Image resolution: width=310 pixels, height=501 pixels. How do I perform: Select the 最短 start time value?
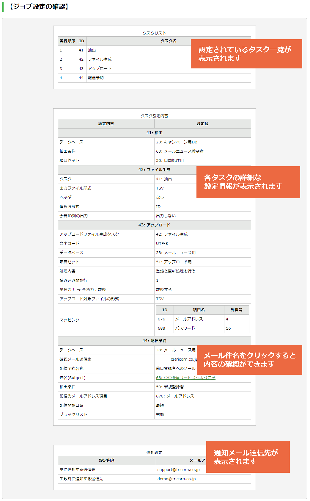[x=160, y=406]
